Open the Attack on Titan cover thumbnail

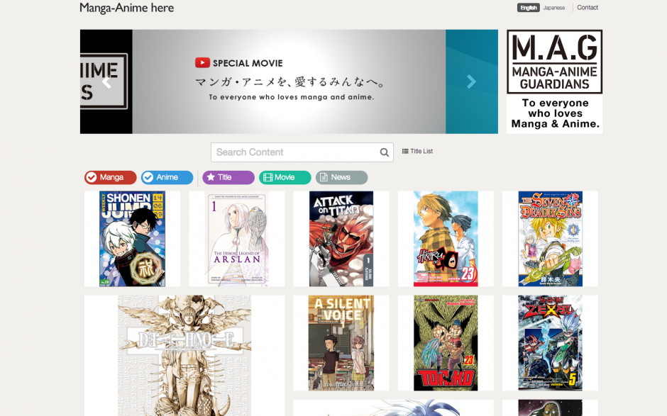[x=341, y=238]
